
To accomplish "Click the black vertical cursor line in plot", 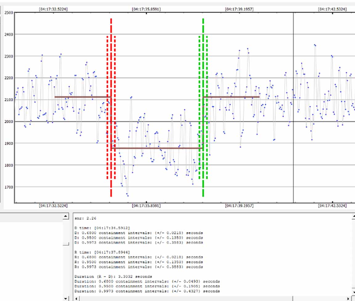I will point(293,107).
